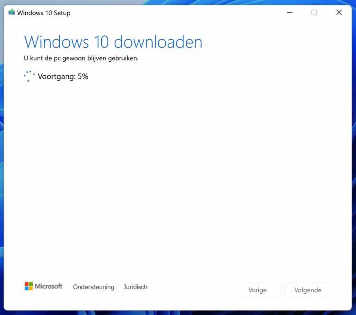This screenshot has width=356, height=315.
Task: Open the Juridisch link
Action: pyautogui.click(x=135, y=287)
